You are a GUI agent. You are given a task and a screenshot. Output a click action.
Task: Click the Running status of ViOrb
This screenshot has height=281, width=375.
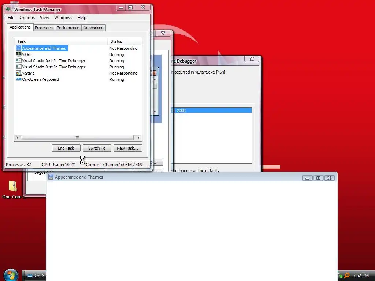[x=117, y=55]
